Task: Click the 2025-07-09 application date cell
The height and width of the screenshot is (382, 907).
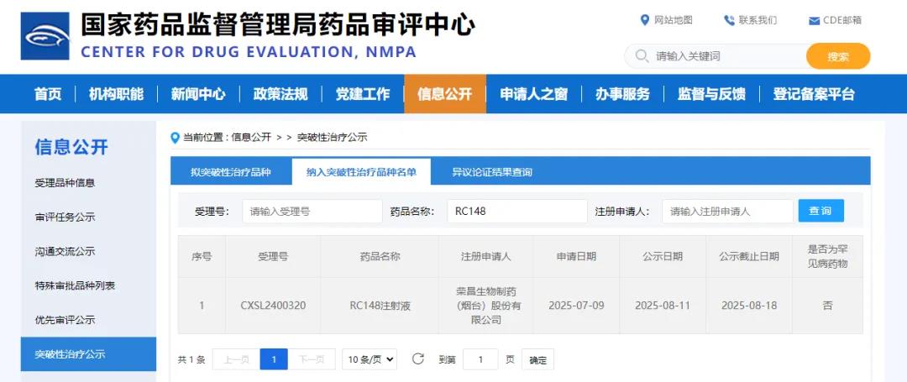Action: click(576, 305)
